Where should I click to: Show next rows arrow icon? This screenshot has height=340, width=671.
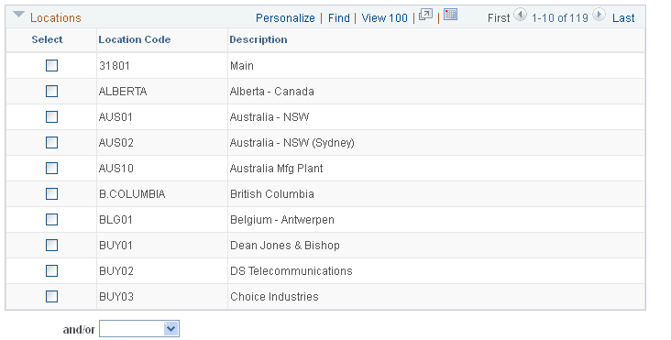[599, 15]
